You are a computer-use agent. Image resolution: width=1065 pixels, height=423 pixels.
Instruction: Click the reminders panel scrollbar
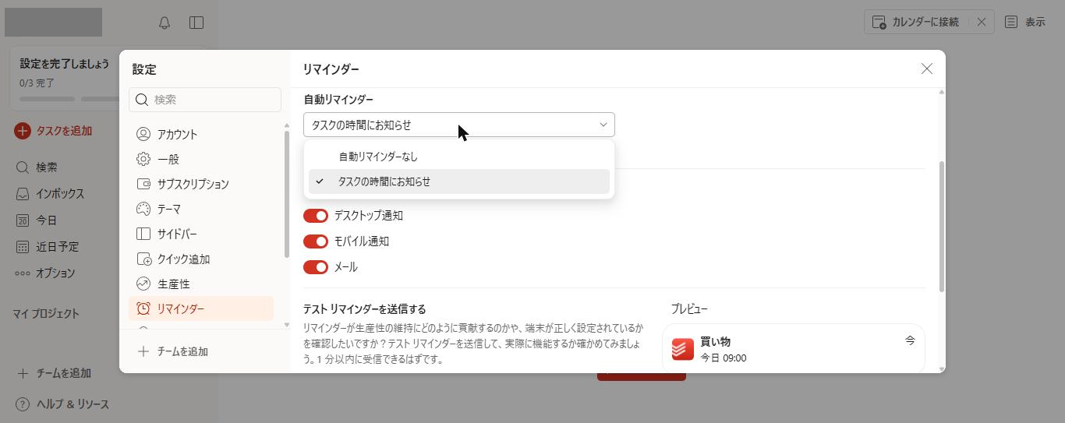(x=942, y=226)
